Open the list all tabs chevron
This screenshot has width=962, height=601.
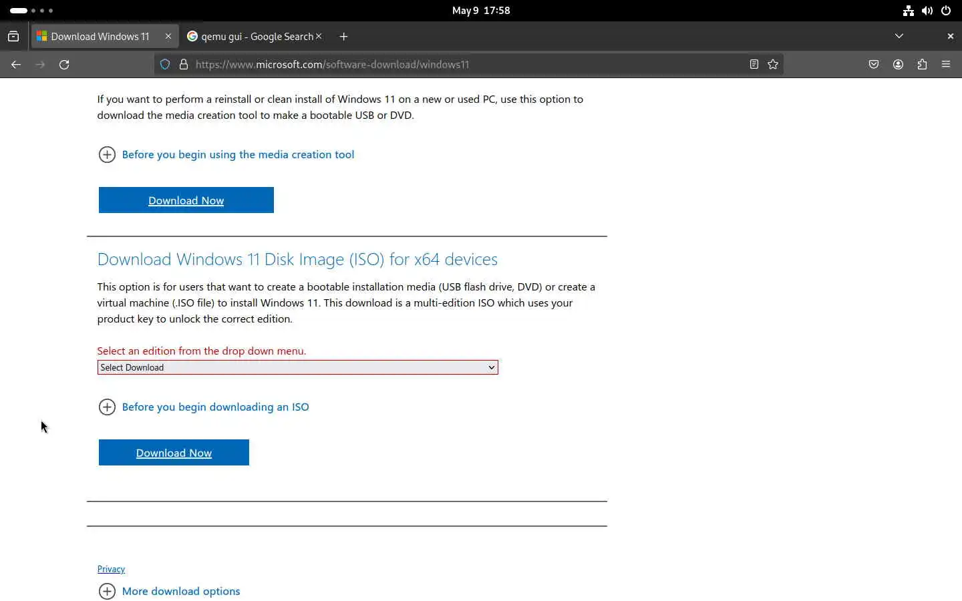point(899,36)
